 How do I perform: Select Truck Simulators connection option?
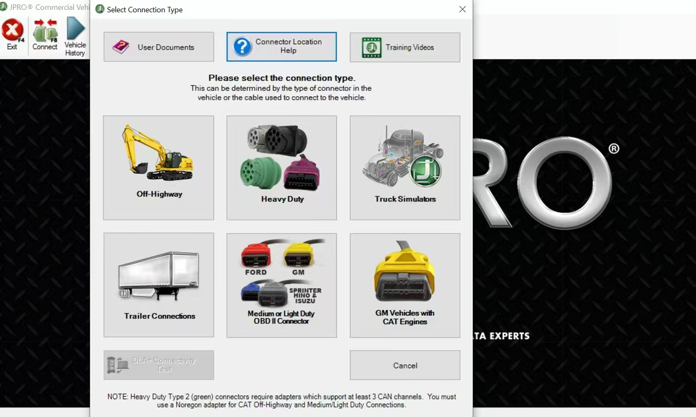tap(405, 168)
